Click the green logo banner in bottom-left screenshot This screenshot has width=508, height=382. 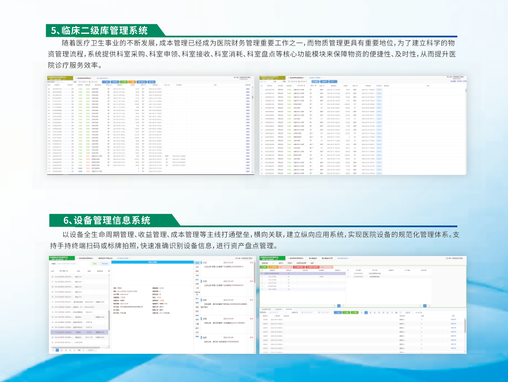[59, 258]
